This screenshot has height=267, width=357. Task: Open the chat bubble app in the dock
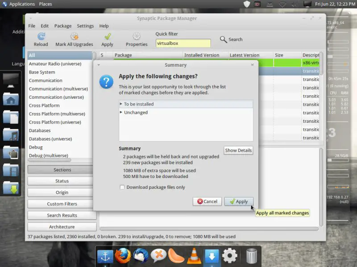point(158,256)
